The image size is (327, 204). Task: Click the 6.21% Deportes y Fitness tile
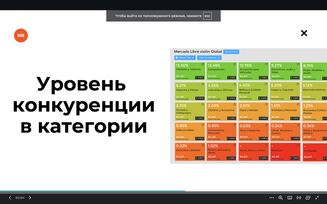(x=190, y=91)
